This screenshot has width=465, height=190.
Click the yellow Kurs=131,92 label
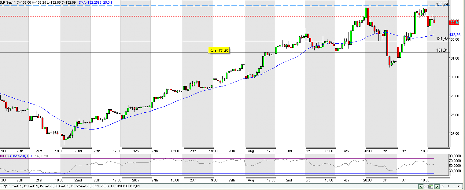pyautogui.click(x=219, y=50)
